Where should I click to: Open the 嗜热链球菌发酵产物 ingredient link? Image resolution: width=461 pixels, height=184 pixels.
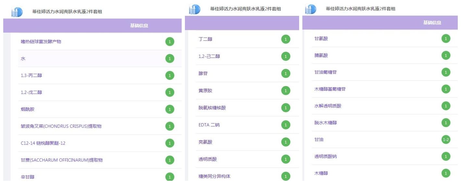(x=41, y=42)
